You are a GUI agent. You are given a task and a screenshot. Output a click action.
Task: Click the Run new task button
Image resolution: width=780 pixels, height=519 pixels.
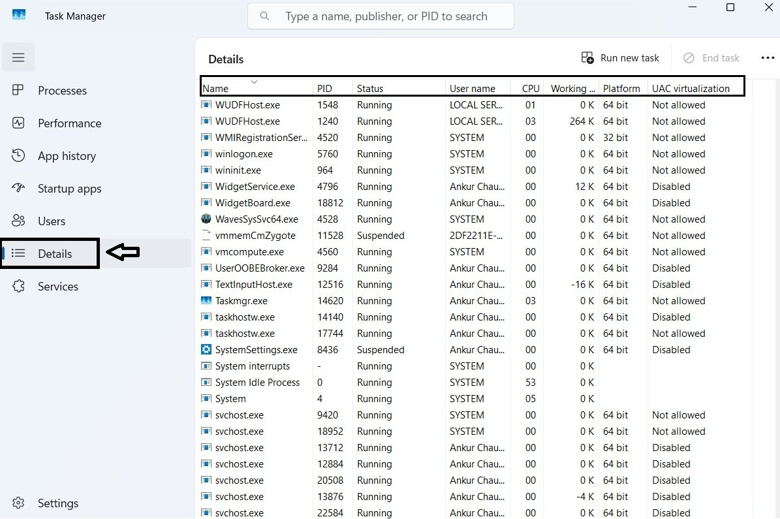click(x=620, y=57)
